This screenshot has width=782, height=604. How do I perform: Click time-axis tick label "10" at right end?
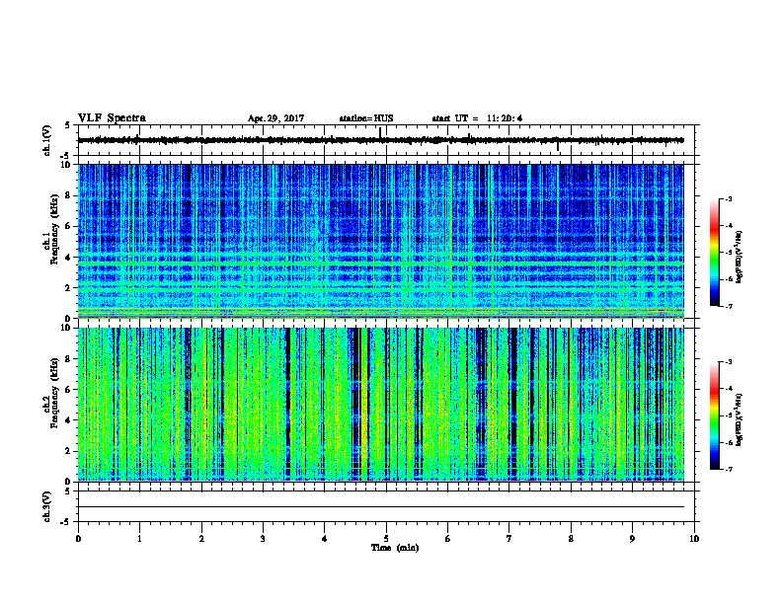click(x=694, y=539)
